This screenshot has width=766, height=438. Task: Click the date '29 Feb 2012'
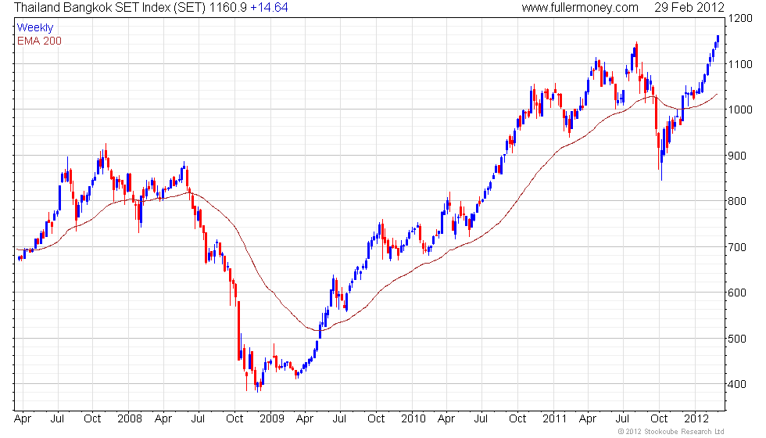[689, 7]
